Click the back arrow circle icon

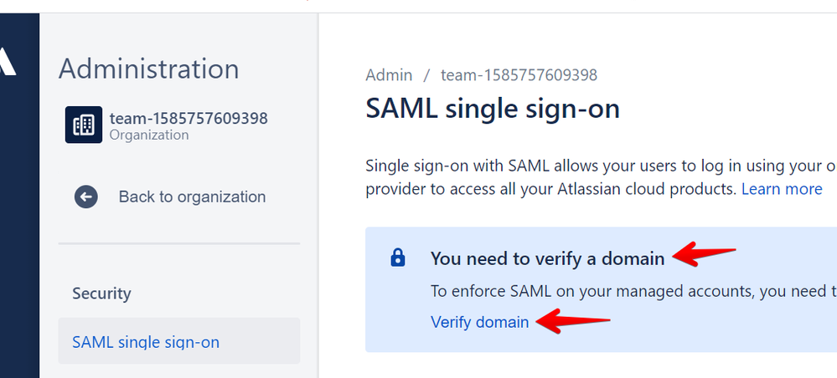click(x=86, y=197)
